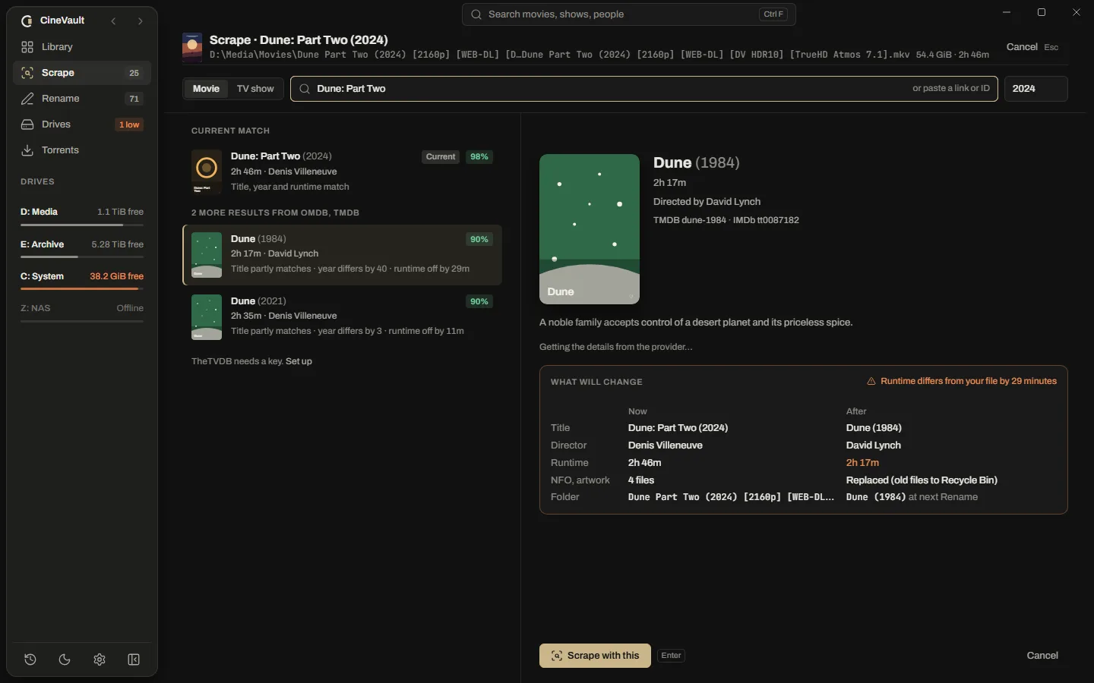
Task: Click the runtime warning triangle icon
Action: point(871,382)
